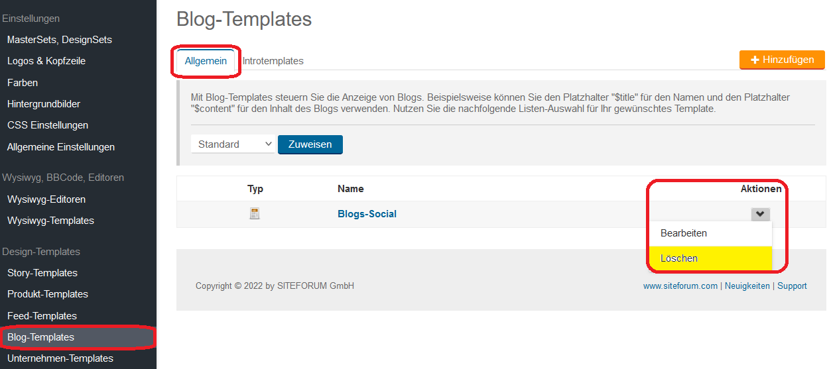The image size is (829, 369).
Task: Open the Standard template dropdown
Action: pos(233,144)
